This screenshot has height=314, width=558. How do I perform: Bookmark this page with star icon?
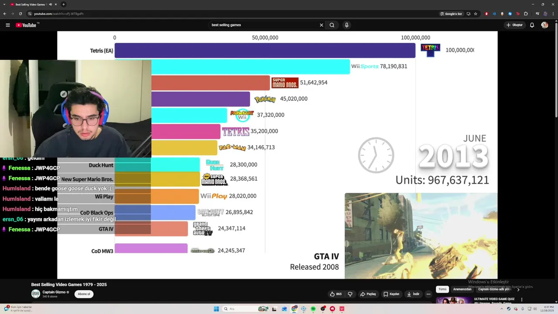pyautogui.click(x=476, y=14)
